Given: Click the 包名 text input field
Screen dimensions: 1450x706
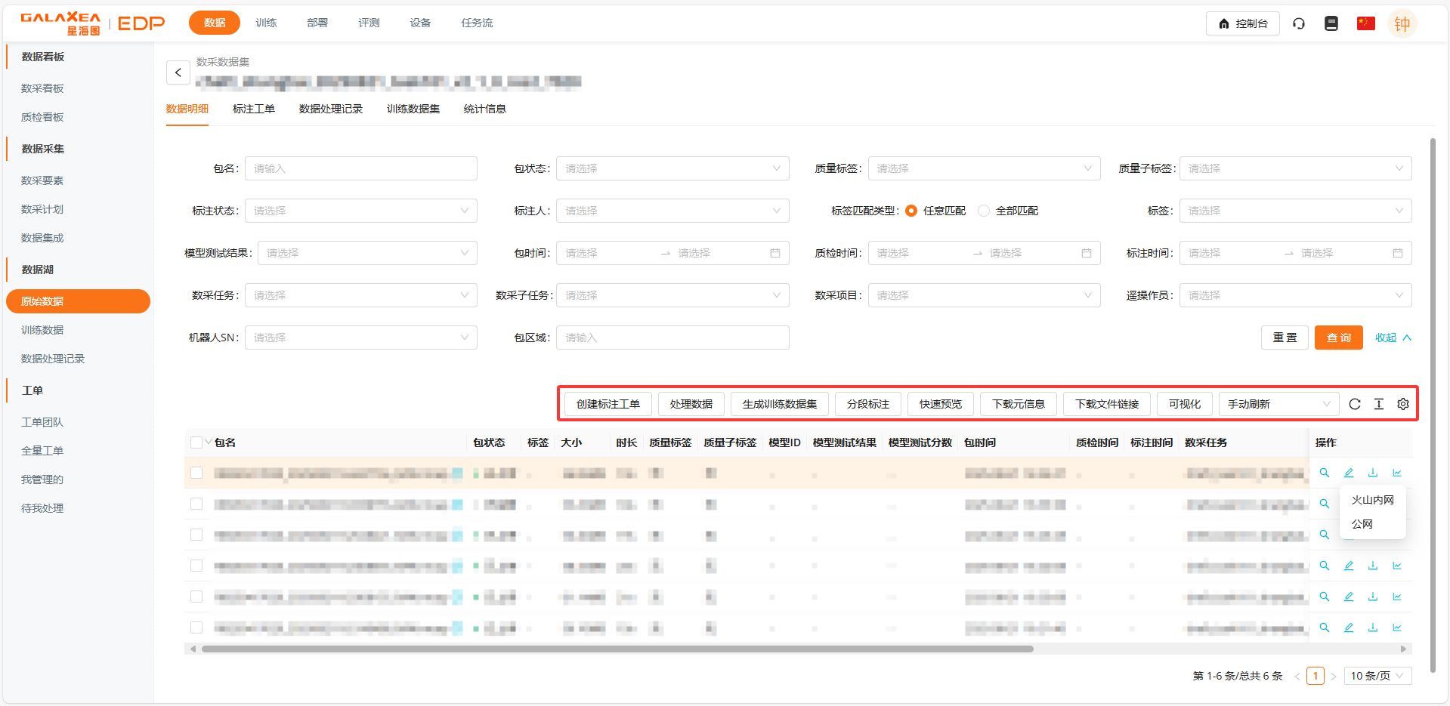Looking at the screenshot, I should click(x=360, y=168).
